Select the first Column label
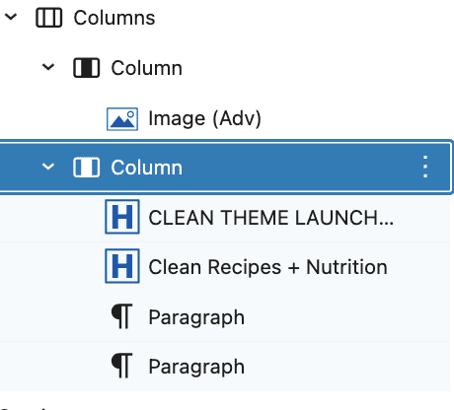The image size is (454, 410). tap(146, 68)
